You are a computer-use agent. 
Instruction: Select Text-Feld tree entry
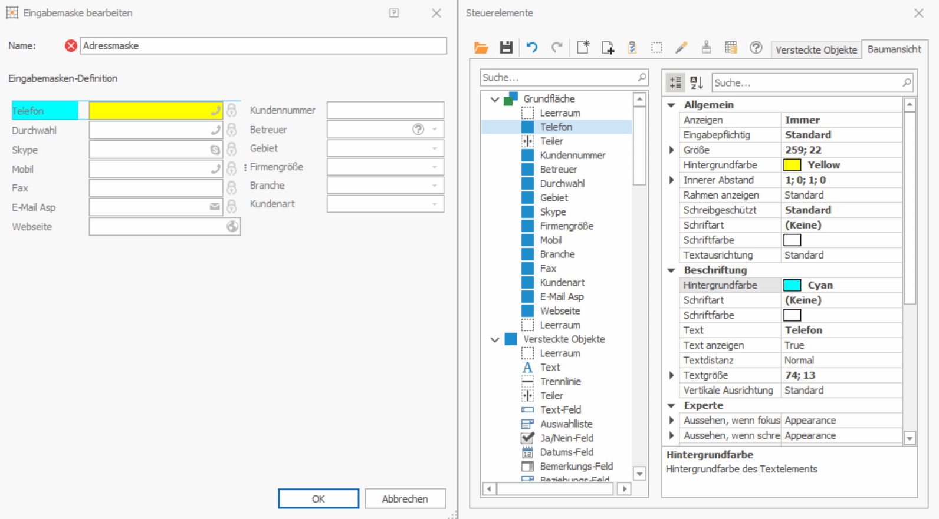click(x=560, y=410)
